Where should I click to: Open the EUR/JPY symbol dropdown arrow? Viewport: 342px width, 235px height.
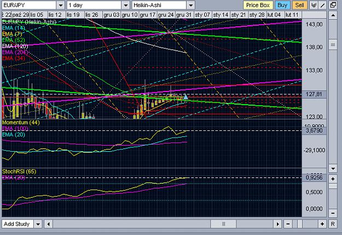[x=61, y=5]
